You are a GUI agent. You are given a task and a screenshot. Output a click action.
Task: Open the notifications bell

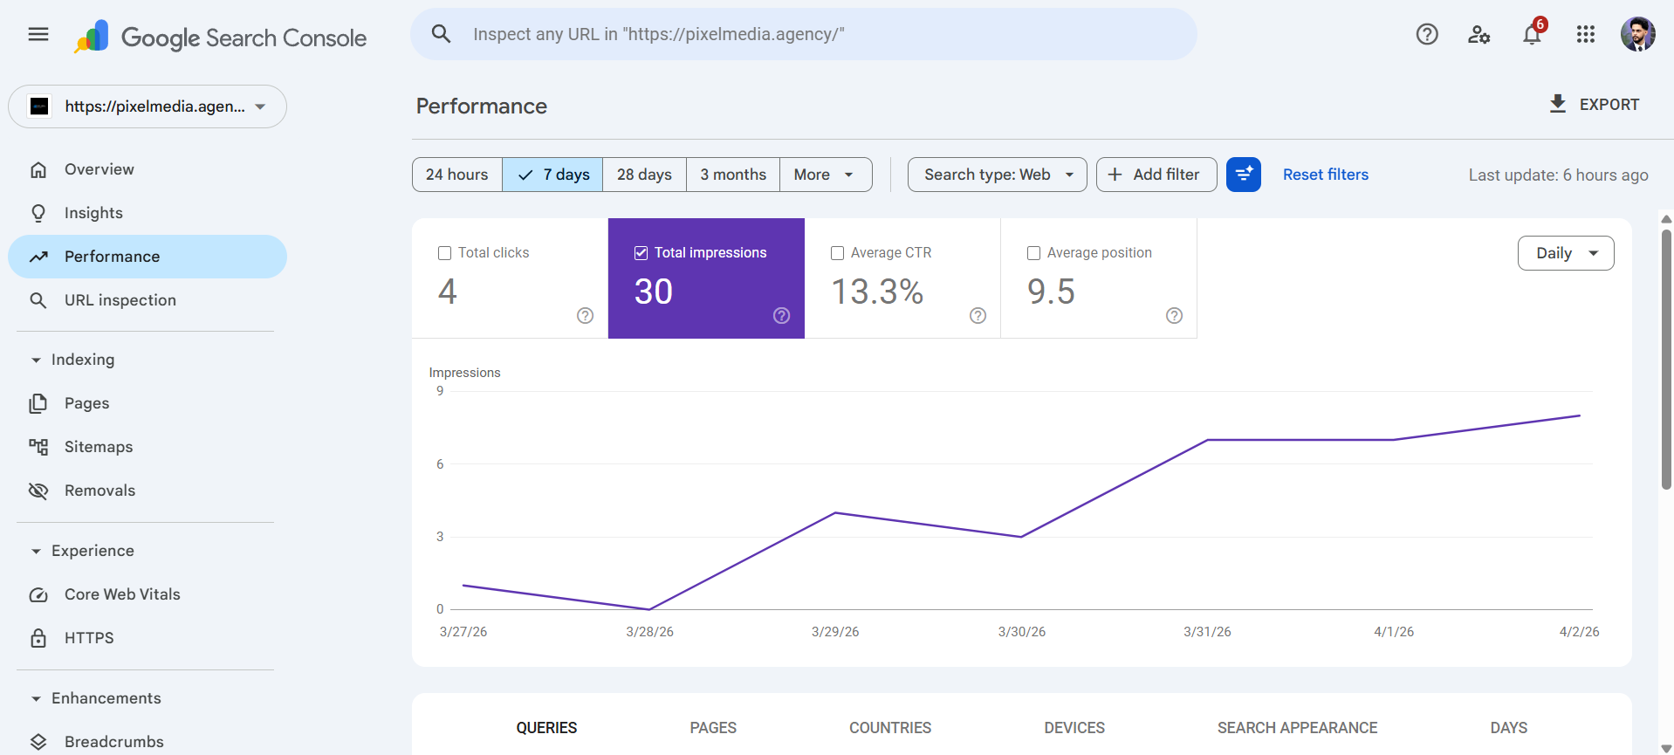pos(1532,35)
